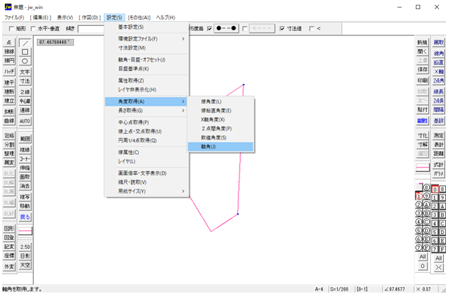
Task: Click the 新規 new file button
Action: [x=423, y=42]
